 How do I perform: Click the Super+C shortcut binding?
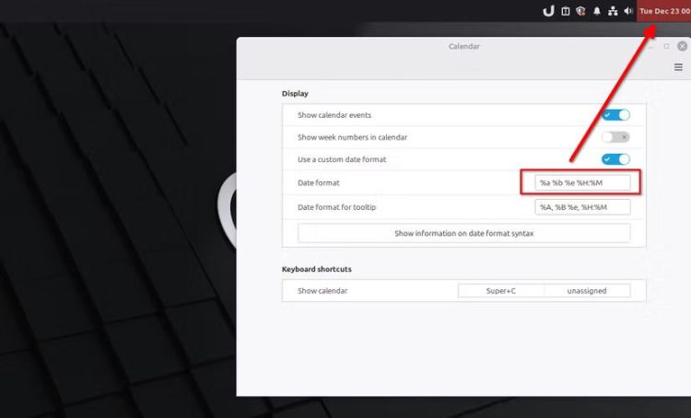point(501,291)
